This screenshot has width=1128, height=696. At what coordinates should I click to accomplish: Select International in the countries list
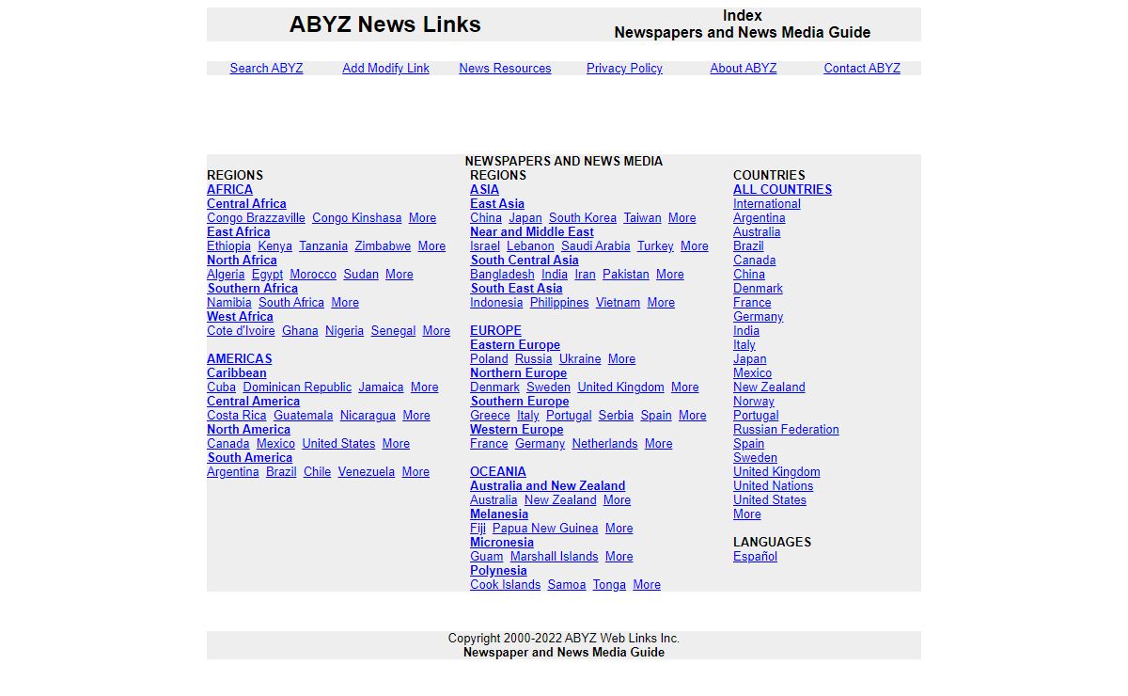click(767, 203)
